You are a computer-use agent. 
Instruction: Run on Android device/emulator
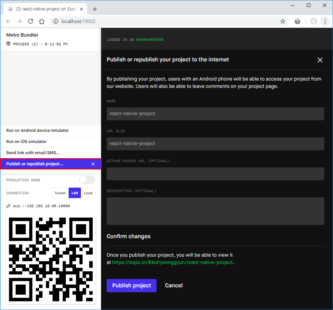50,131
